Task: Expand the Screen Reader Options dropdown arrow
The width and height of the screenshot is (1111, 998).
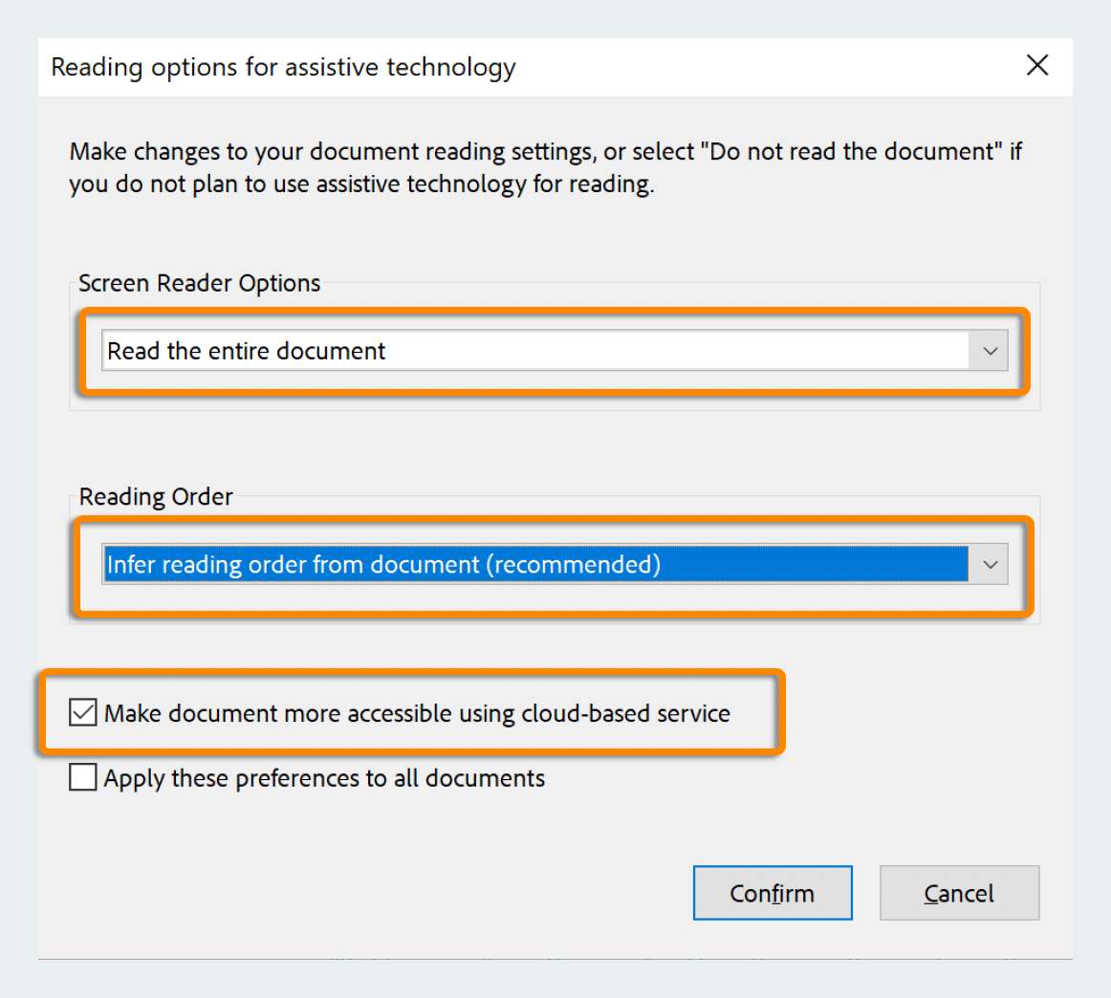Action: tap(990, 352)
